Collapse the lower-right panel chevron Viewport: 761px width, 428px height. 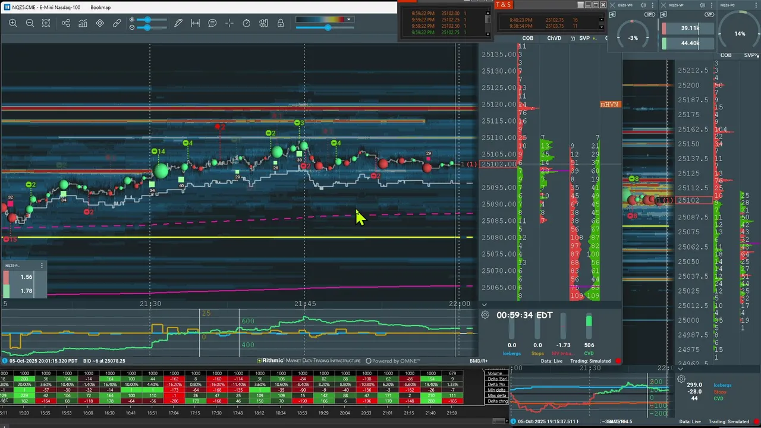point(681,369)
